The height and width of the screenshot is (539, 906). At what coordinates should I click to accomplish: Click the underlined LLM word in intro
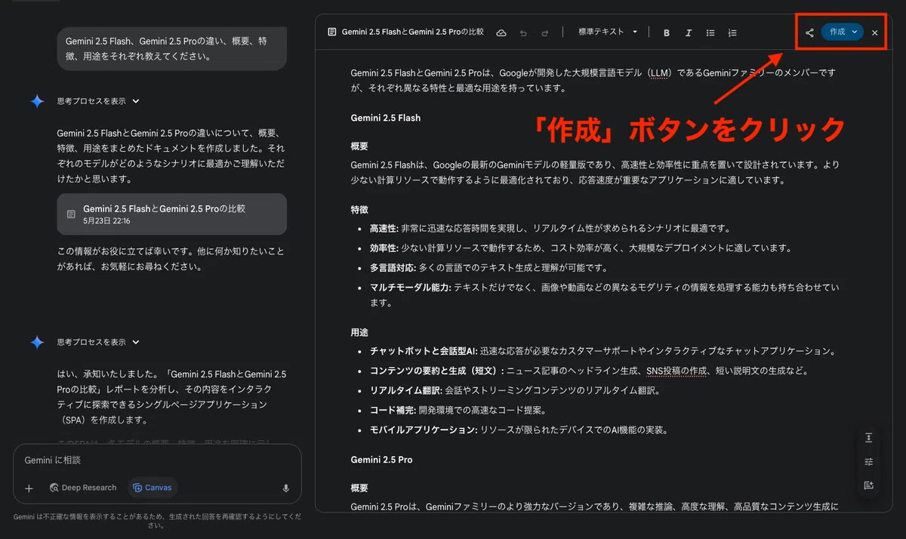click(659, 73)
